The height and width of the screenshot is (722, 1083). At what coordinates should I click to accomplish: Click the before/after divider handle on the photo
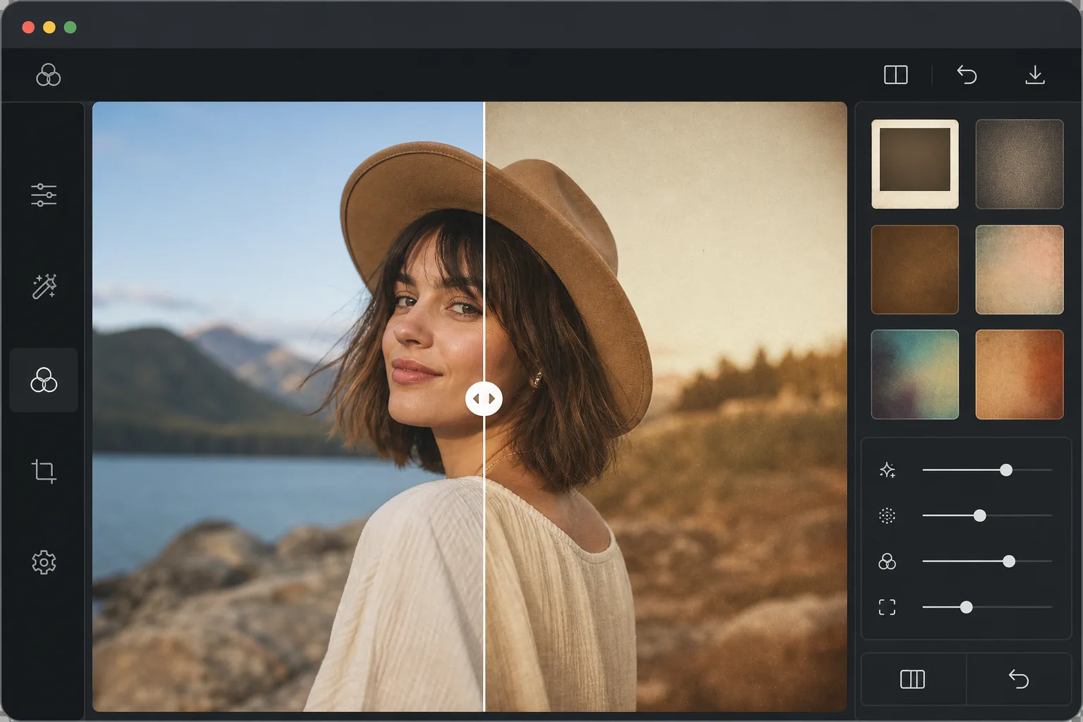click(484, 399)
